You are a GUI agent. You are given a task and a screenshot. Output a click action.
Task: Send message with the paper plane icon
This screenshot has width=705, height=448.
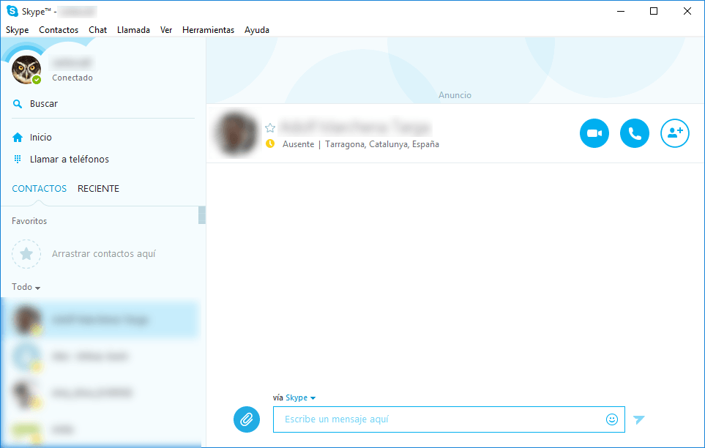point(639,419)
